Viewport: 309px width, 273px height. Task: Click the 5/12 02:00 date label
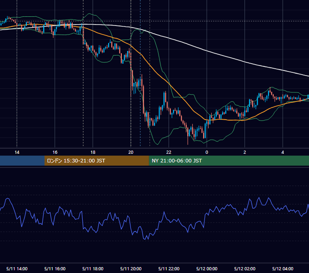(x=245, y=268)
